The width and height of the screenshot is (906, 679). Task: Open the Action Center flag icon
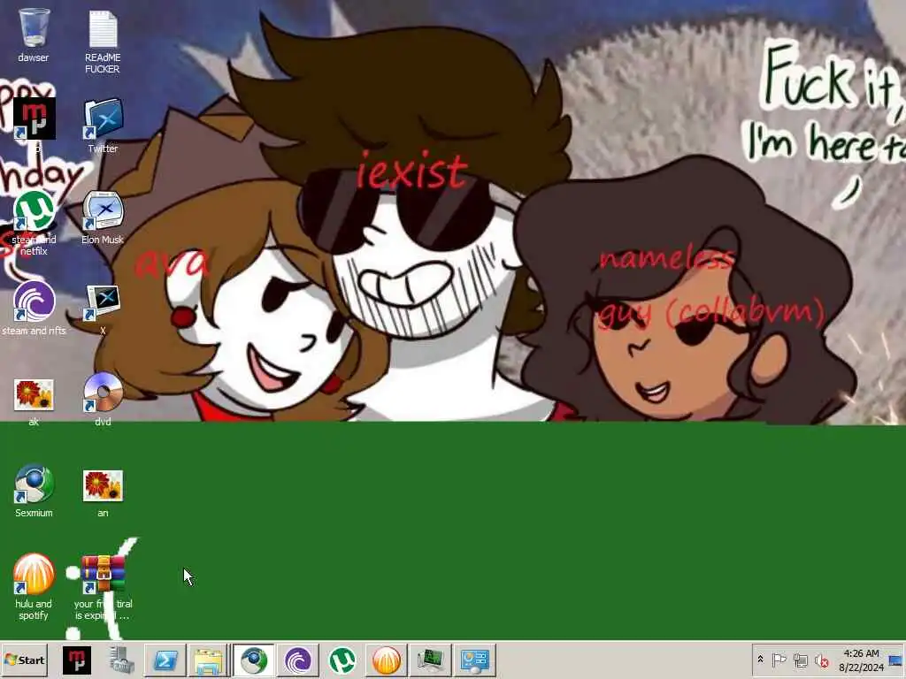coord(779,660)
